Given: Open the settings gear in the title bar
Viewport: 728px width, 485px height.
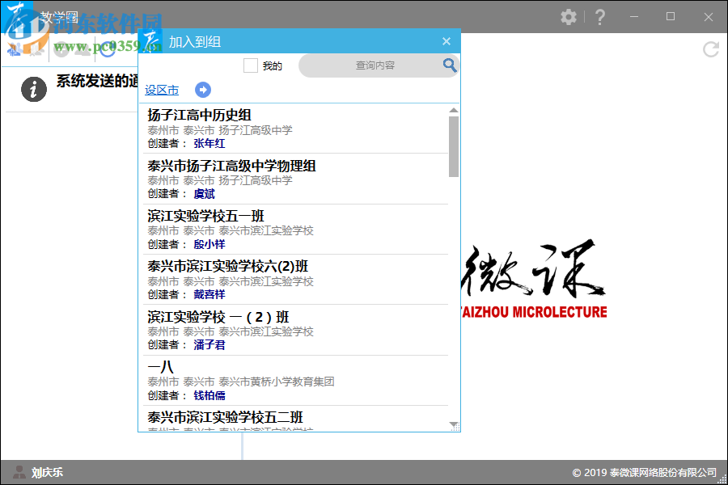Looking at the screenshot, I should coord(569,16).
